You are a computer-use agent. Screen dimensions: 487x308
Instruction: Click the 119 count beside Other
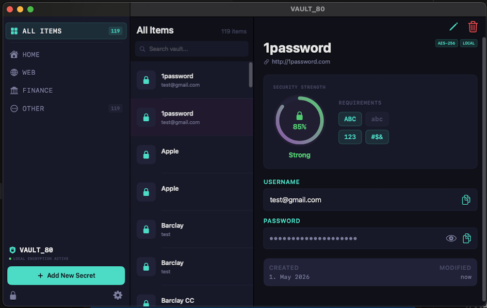[115, 108]
